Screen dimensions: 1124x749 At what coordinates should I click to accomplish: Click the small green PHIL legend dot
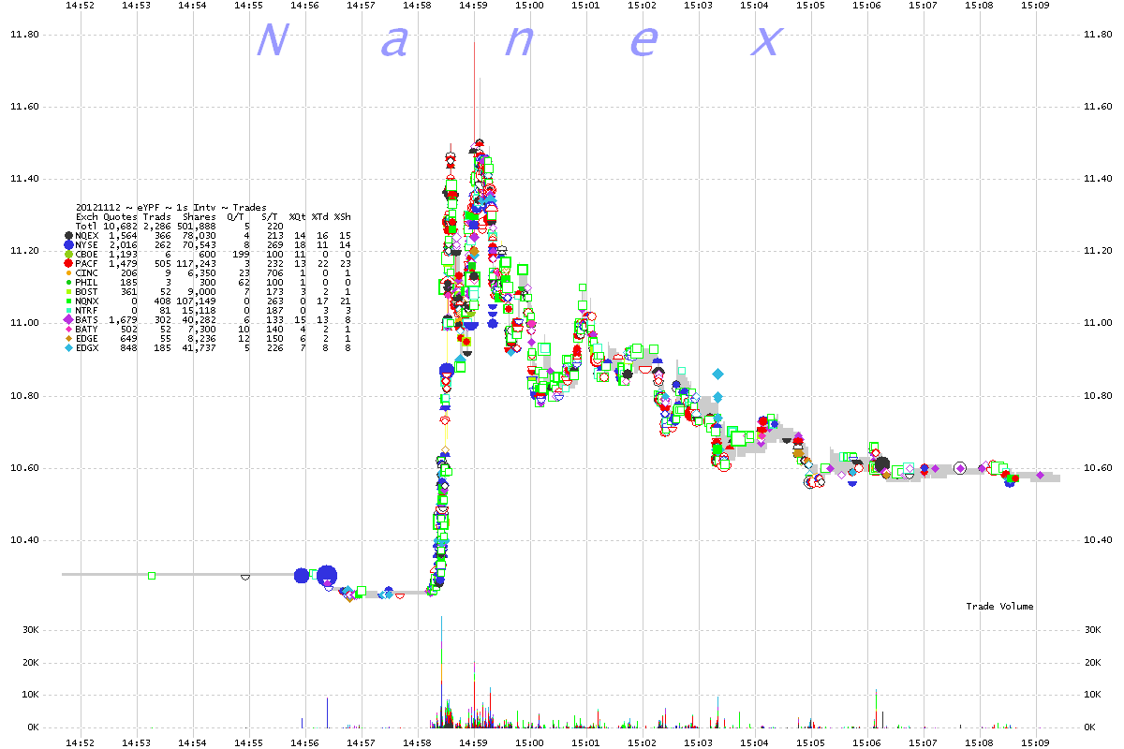pyautogui.click(x=68, y=282)
